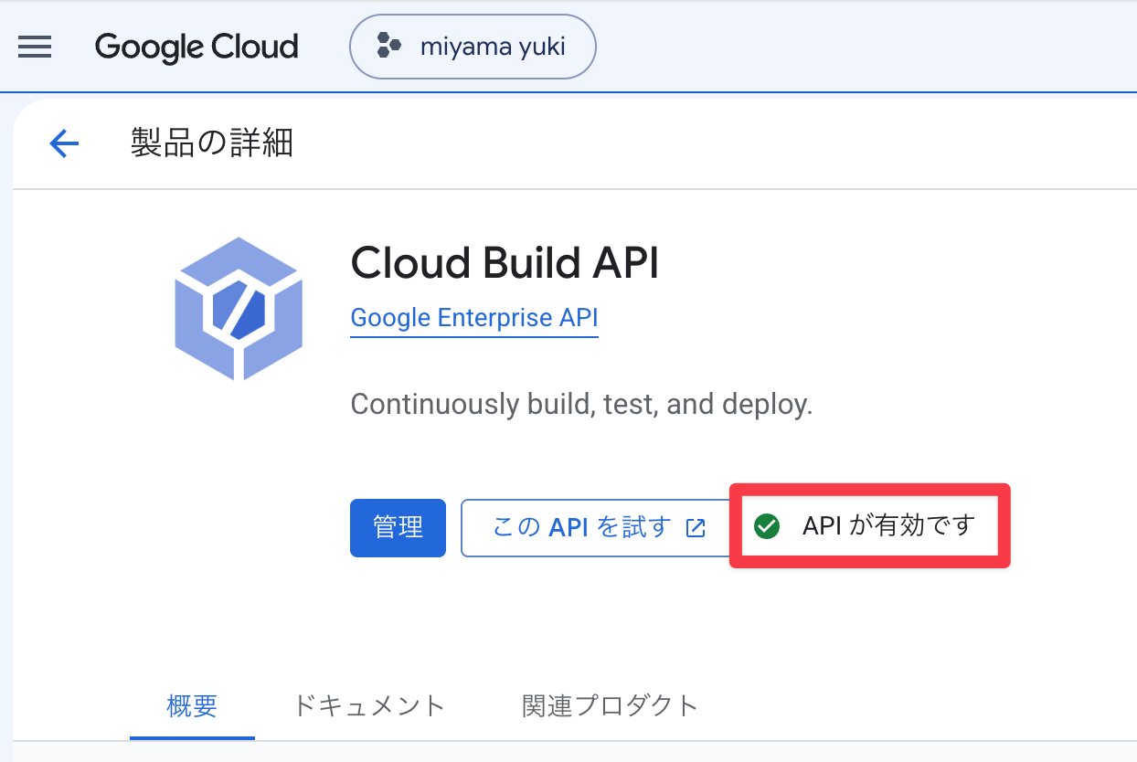The width and height of the screenshot is (1137, 762).
Task: Click the 'Continuously build, test, and deploy.' description
Action: coord(581,404)
